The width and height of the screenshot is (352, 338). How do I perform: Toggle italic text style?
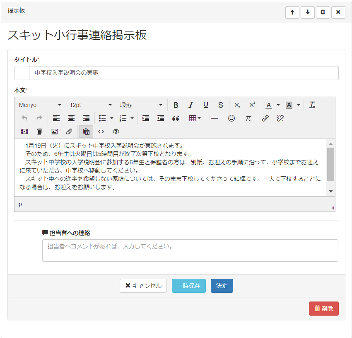pyautogui.click(x=190, y=105)
